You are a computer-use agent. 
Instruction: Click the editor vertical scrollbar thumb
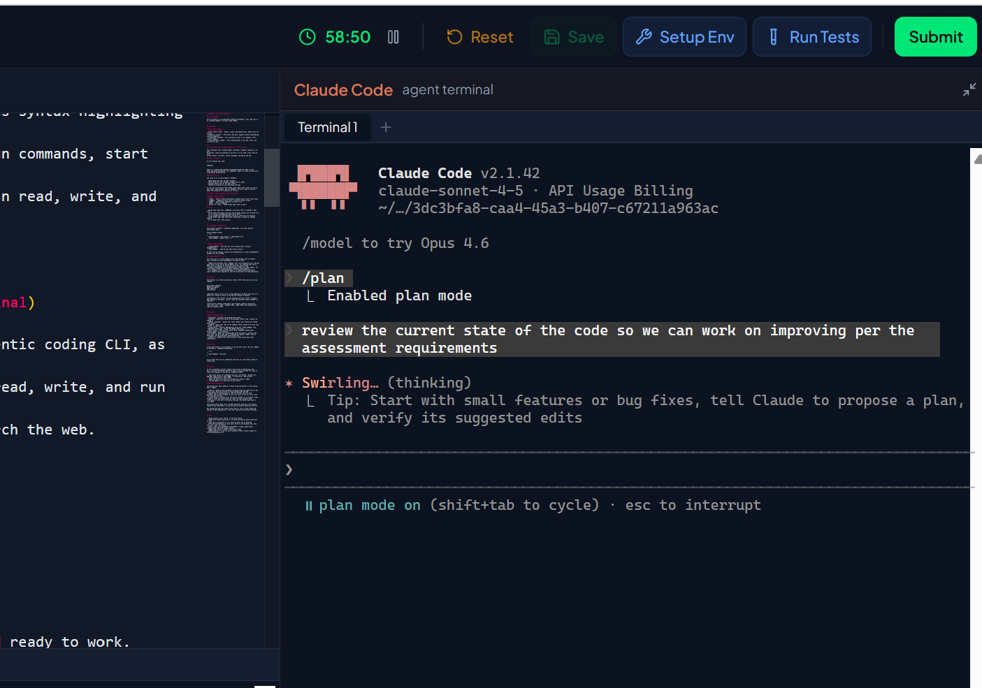(272, 177)
